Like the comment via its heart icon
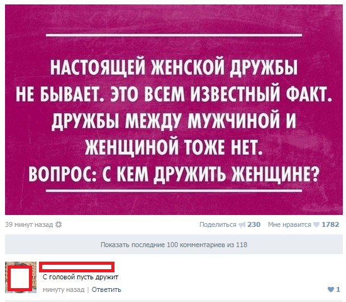The image size is (346, 302). click(330, 289)
